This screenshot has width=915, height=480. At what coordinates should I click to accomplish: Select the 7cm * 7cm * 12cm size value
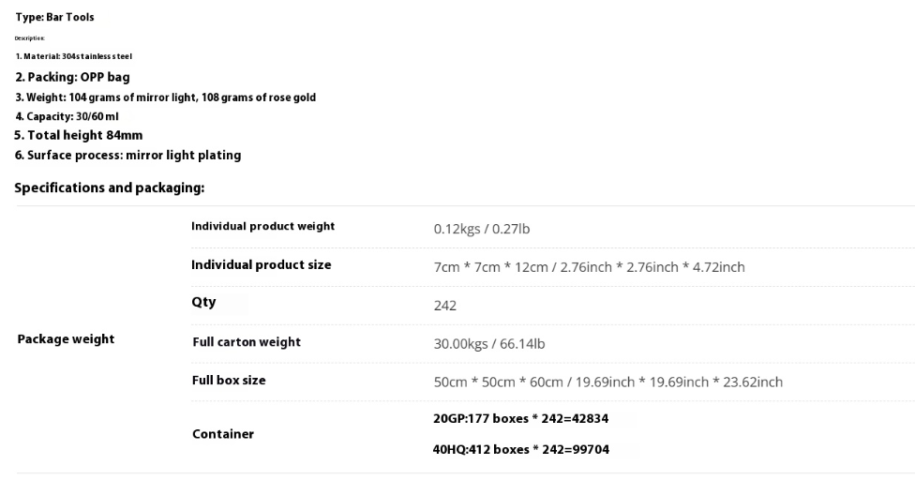589,267
